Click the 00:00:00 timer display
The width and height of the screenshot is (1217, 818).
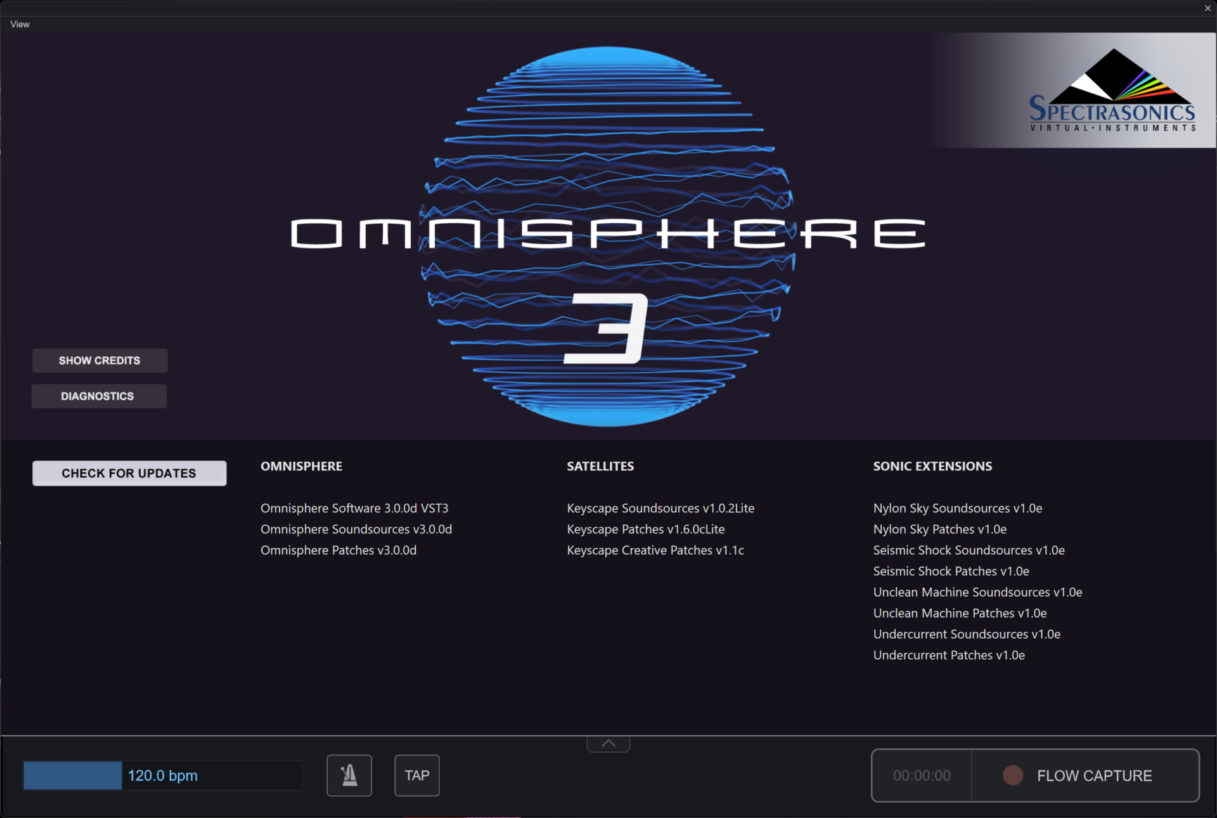pos(921,775)
